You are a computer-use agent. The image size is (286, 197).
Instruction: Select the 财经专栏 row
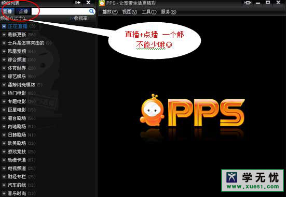[x=48, y=177]
